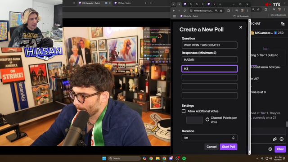The height and width of the screenshot is (162, 288).
Task: Open the emote picker in chat input
Action: (x=281, y=139)
